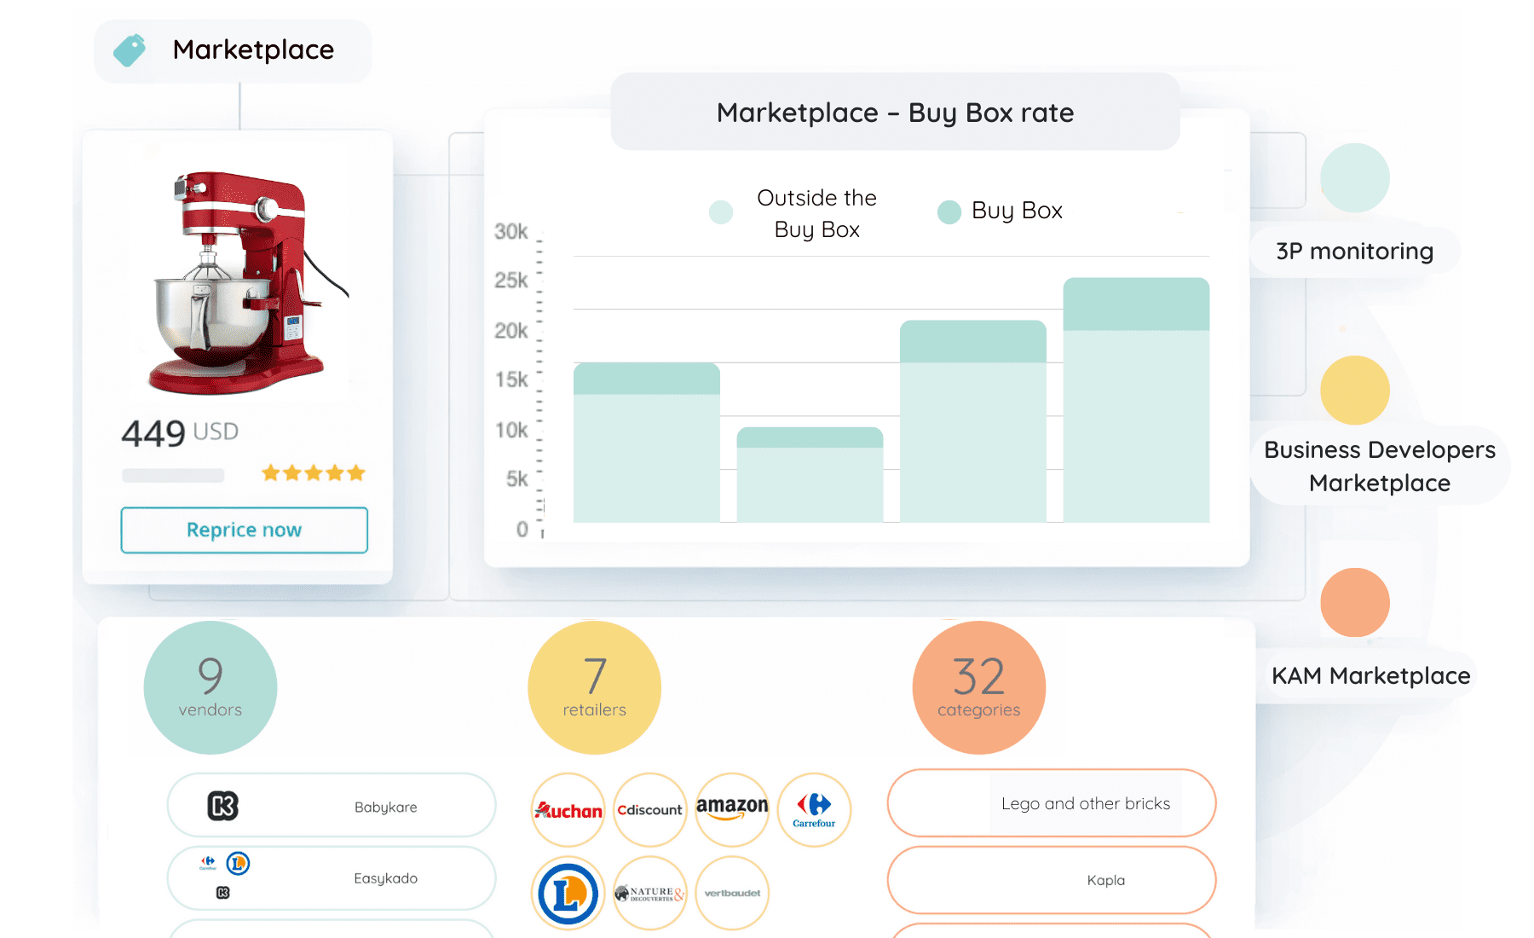This screenshot has height=938, width=1534.
Task: Select the Nature & Découvertes logo
Action: (x=649, y=893)
